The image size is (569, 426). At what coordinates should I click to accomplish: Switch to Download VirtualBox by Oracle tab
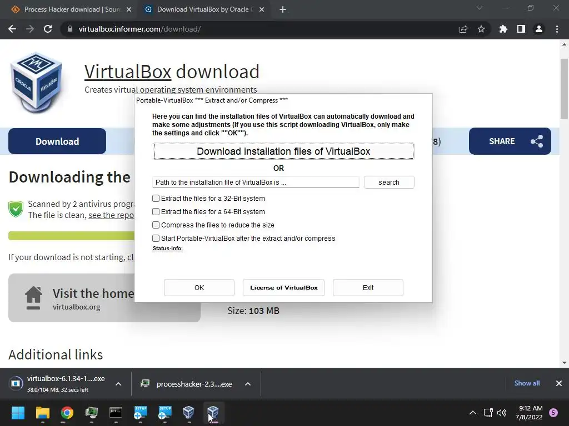pos(203,9)
